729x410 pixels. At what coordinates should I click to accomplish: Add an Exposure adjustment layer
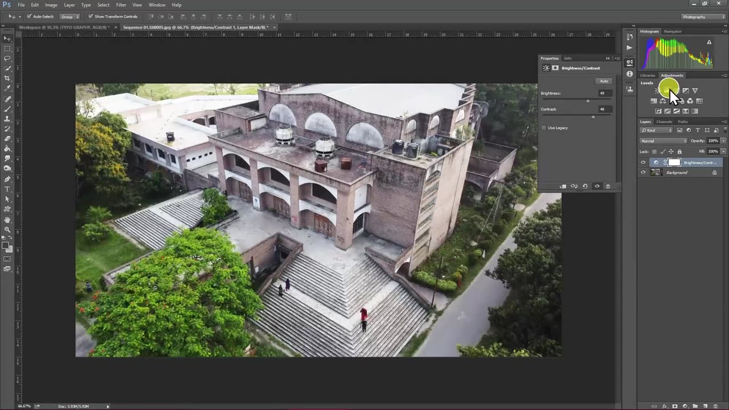[686, 91]
